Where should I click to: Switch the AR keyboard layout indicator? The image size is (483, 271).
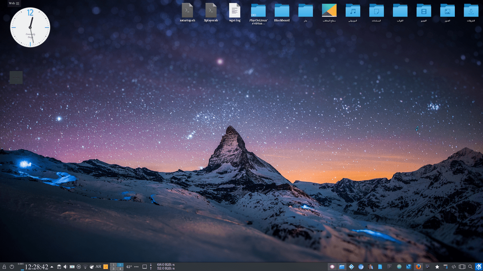98,267
